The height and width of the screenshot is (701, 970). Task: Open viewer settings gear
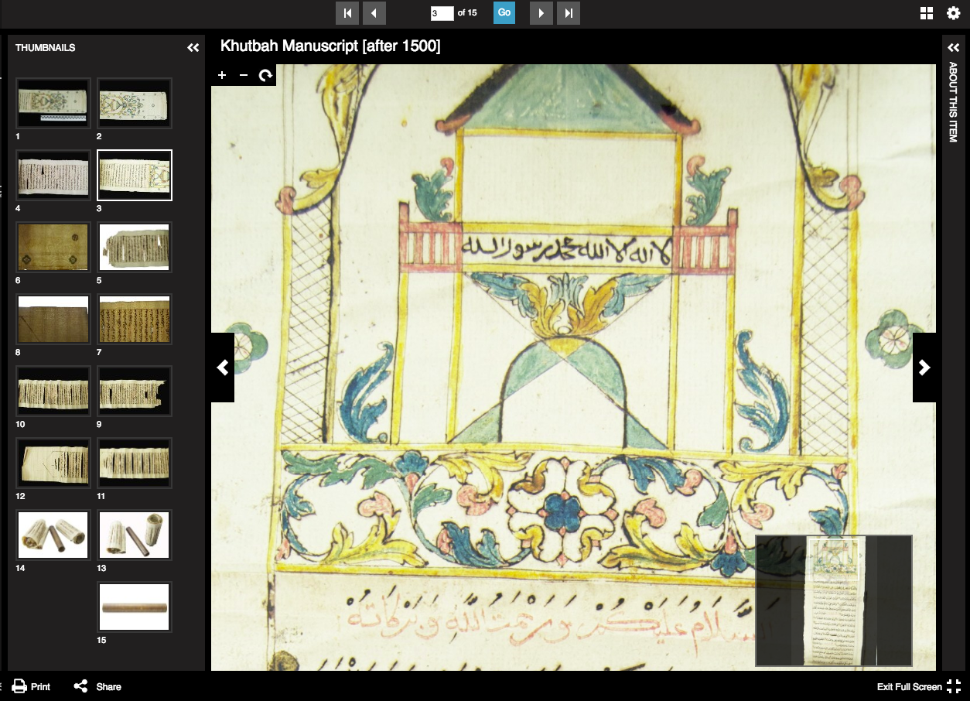[x=954, y=13]
